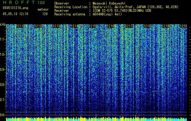Click the 0.7 frequency axis label
Image resolution: width=191 pixels, height=121 pixels.
[x=2, y=100]
